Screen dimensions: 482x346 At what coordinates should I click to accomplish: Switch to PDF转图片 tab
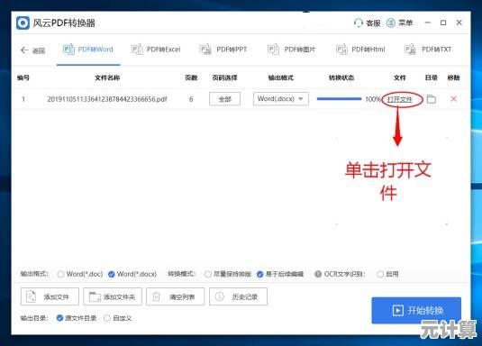tap(291, 50)
